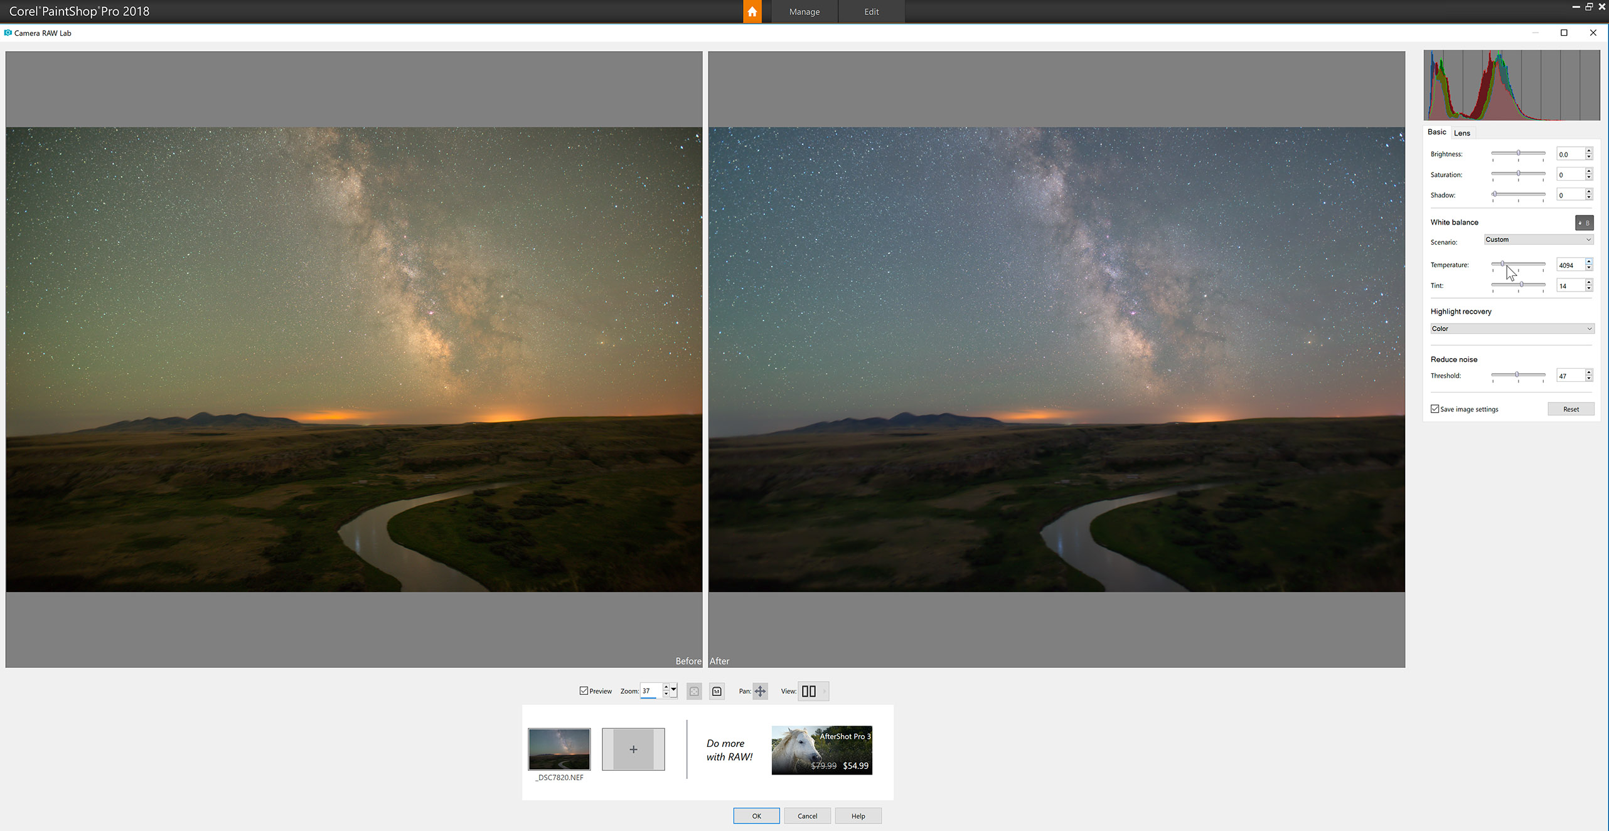This screenshot has height=831, width=1609.
Task: Open the Scenario dropdown
Action: (x=1539, y=240)
